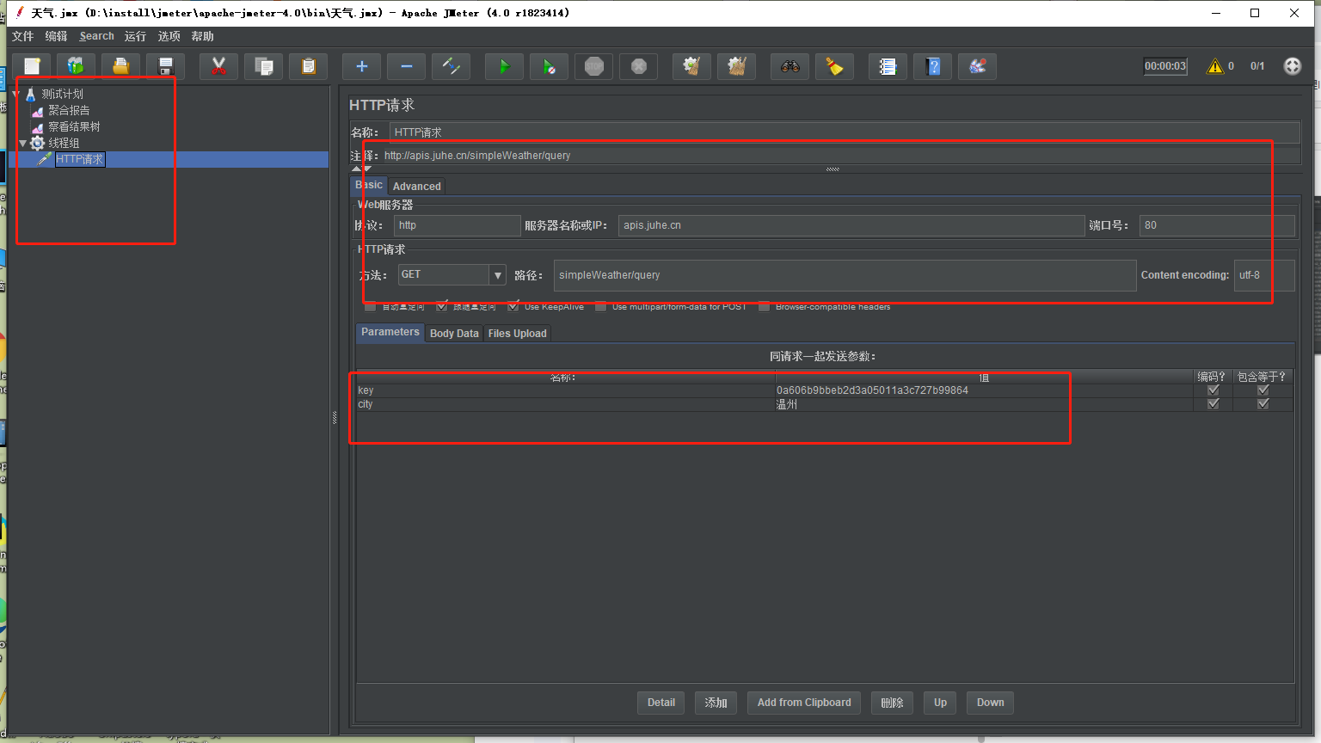Toggle 编码 checkbox in key row

click(1213, 390)
